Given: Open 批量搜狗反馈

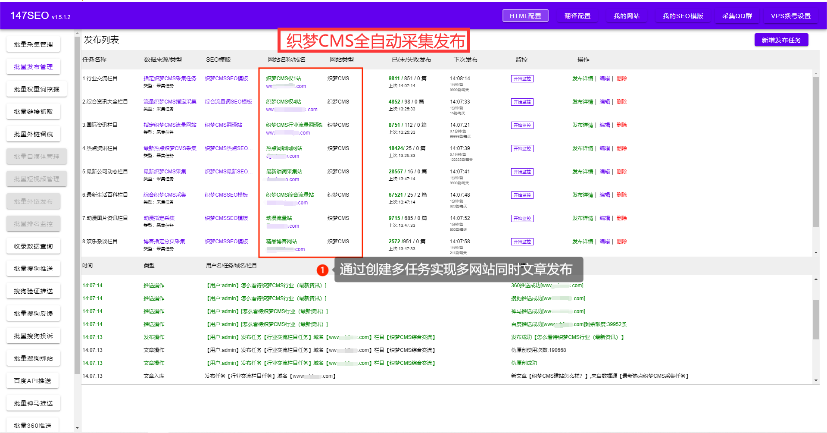Looking at the screenshot, I should click(33, 313).
